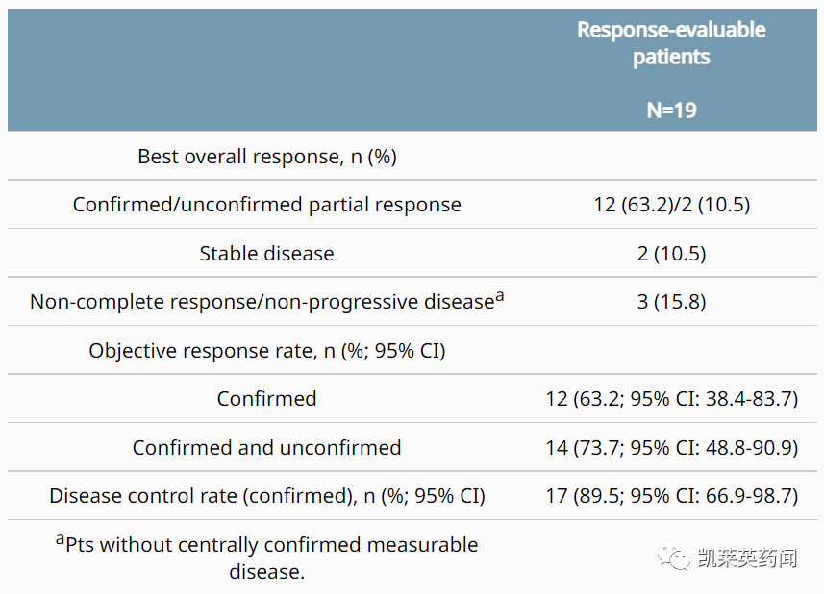This screenshot has height=594, width=824.
Task: Click the 'N=19' header text
Action: tap(671, 110)
